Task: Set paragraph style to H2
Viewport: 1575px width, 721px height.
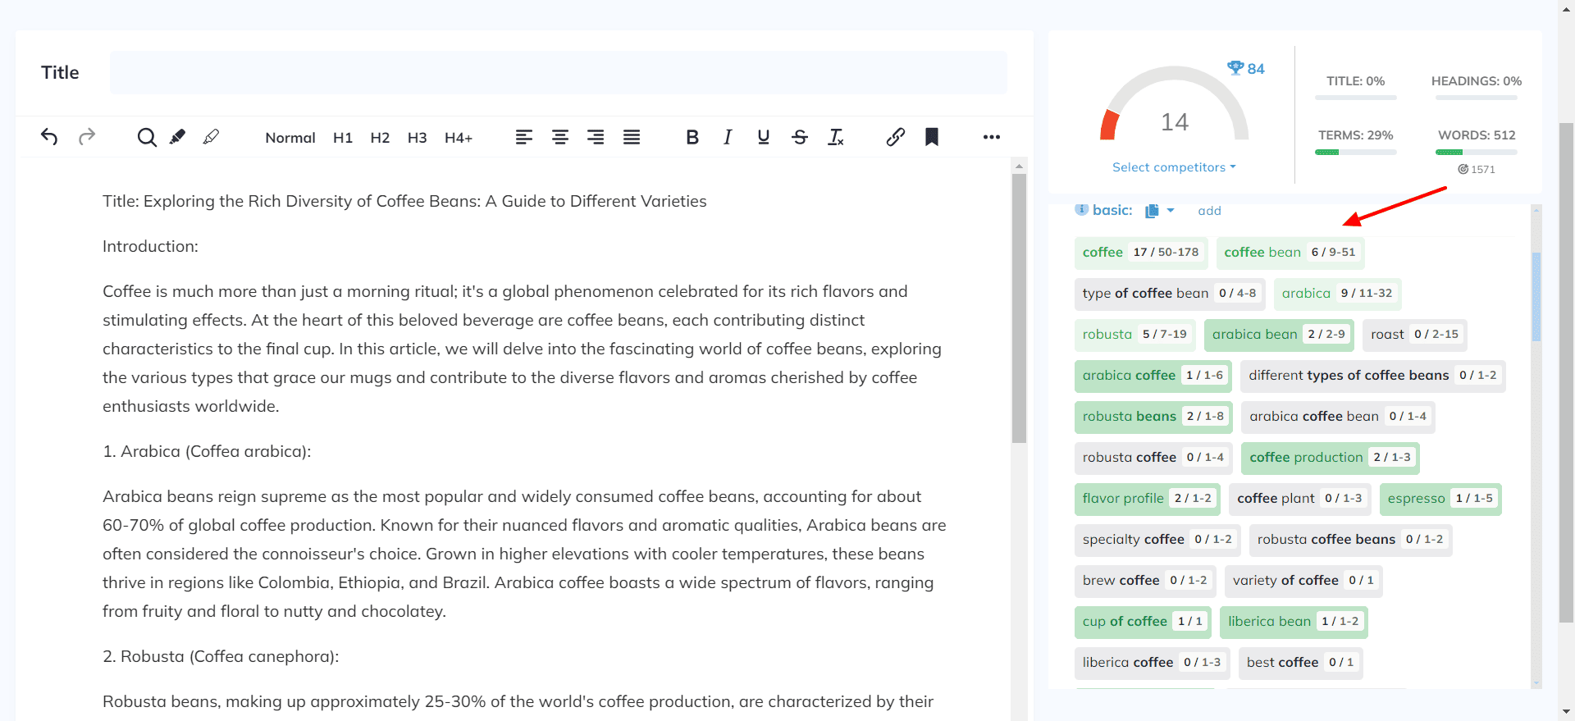Action: click(380, 138)
